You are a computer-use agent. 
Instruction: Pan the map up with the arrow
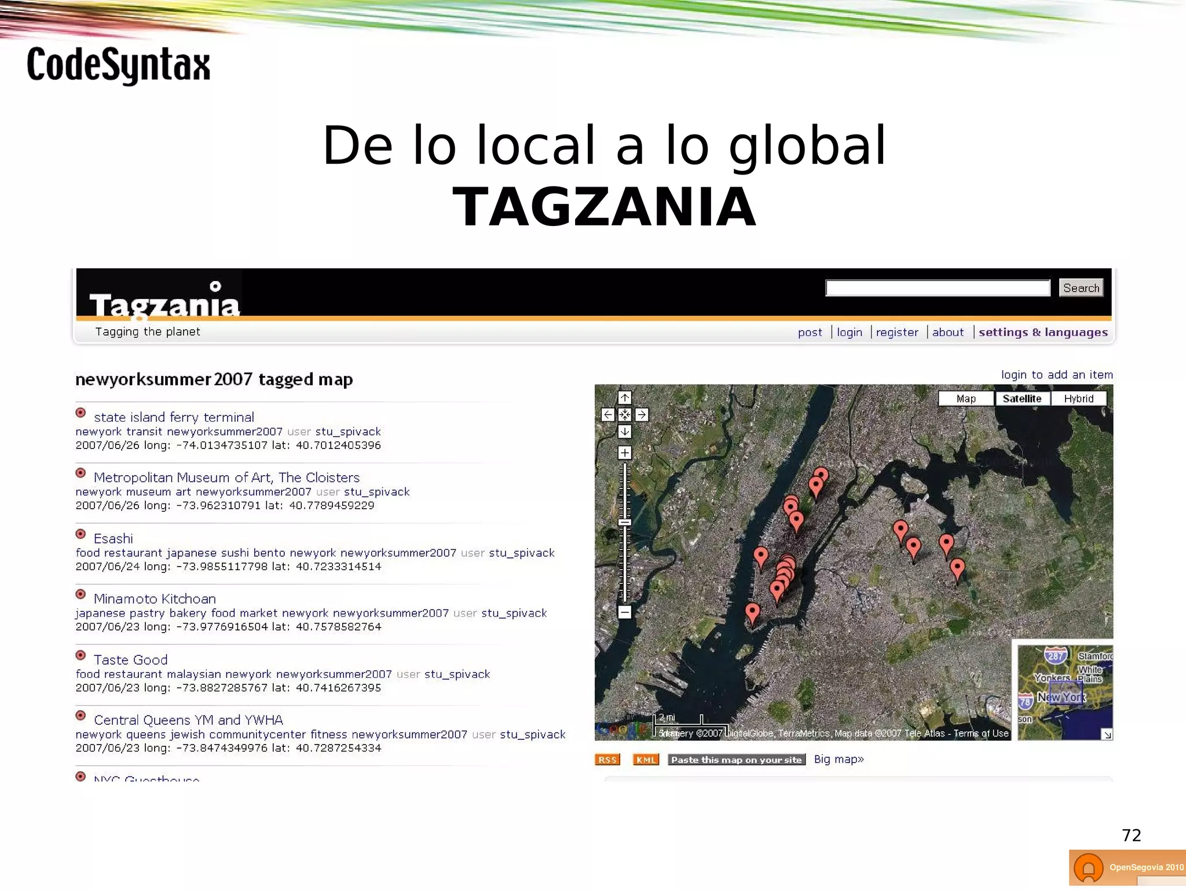tap(624, 397)
